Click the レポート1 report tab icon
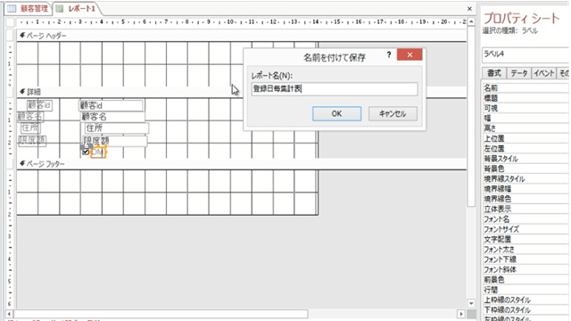The image size is (571, 321). coord(60,8)
